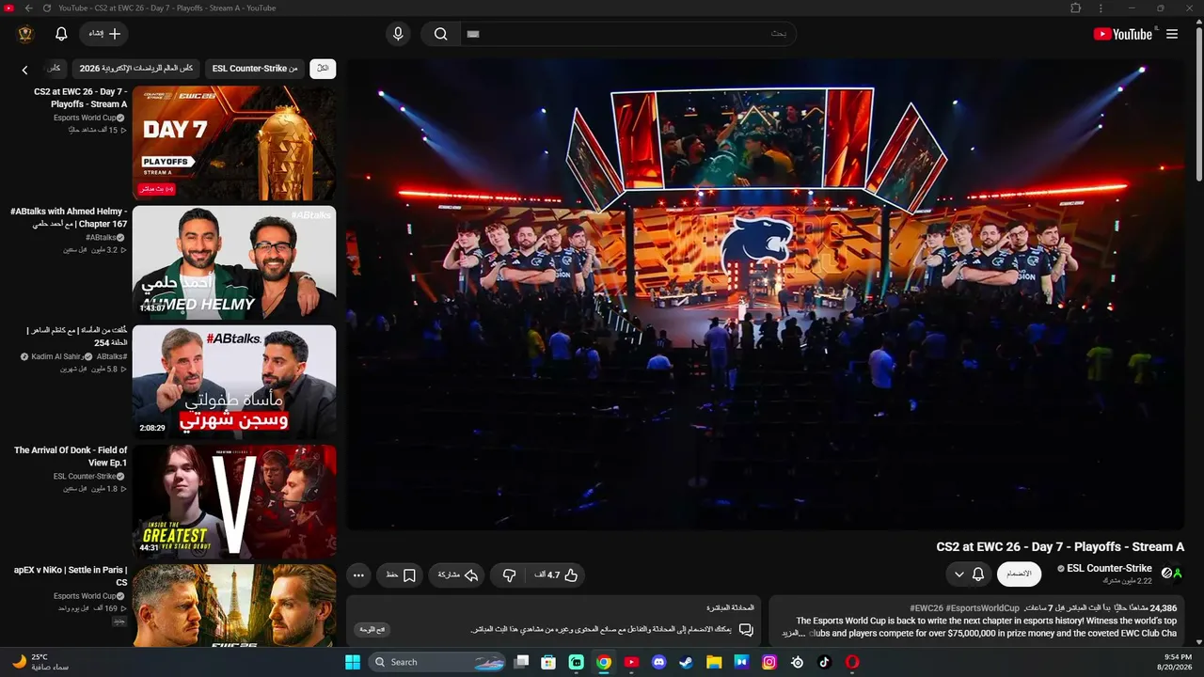
Task: Expand description with ...المزيد
Action: 796,633
